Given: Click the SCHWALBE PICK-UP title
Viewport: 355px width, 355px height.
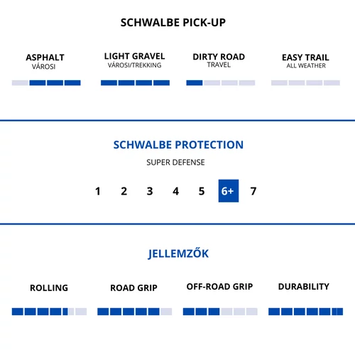Looking at the screenshot, I should tap(173, 23).
